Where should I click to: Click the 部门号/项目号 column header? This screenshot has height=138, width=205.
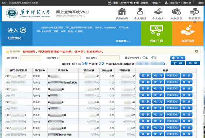[19, 70]
